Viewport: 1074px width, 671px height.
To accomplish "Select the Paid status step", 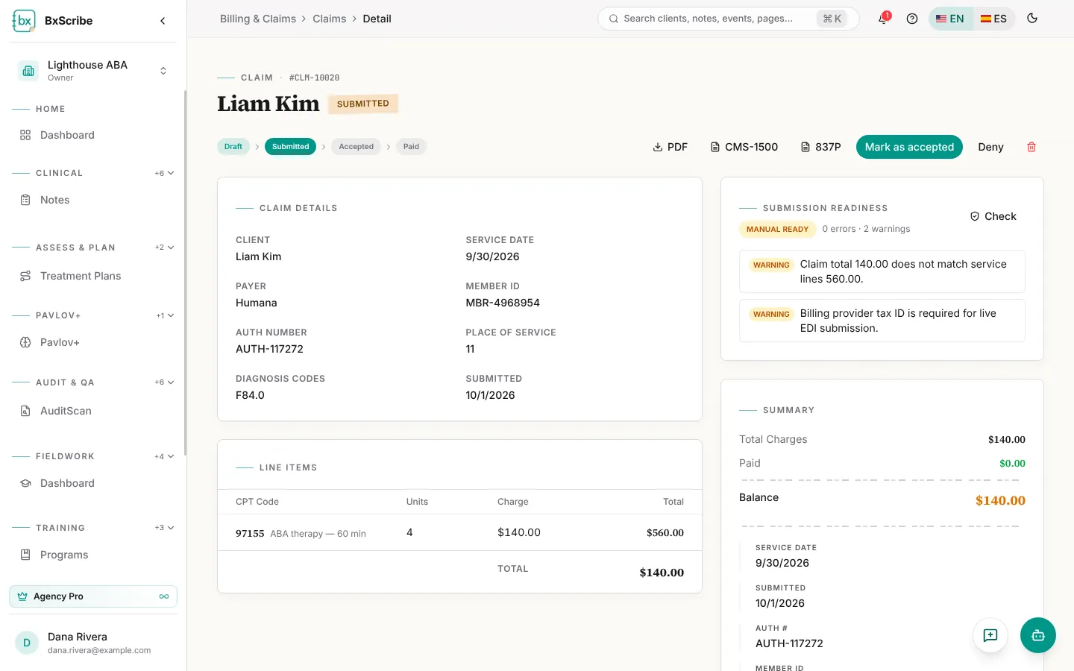I will click(x=411, y=147).
